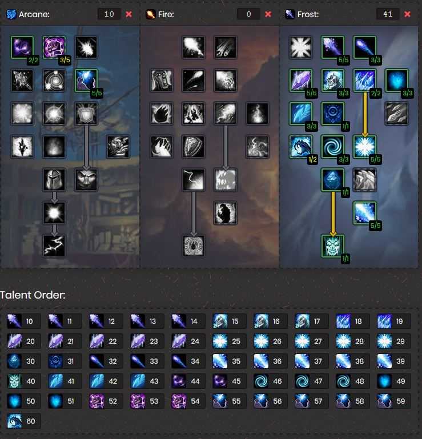Click the unlearned Improved Cone of Cold talent
The height and width of the screenshot is (439, 422).
point(364,179)
